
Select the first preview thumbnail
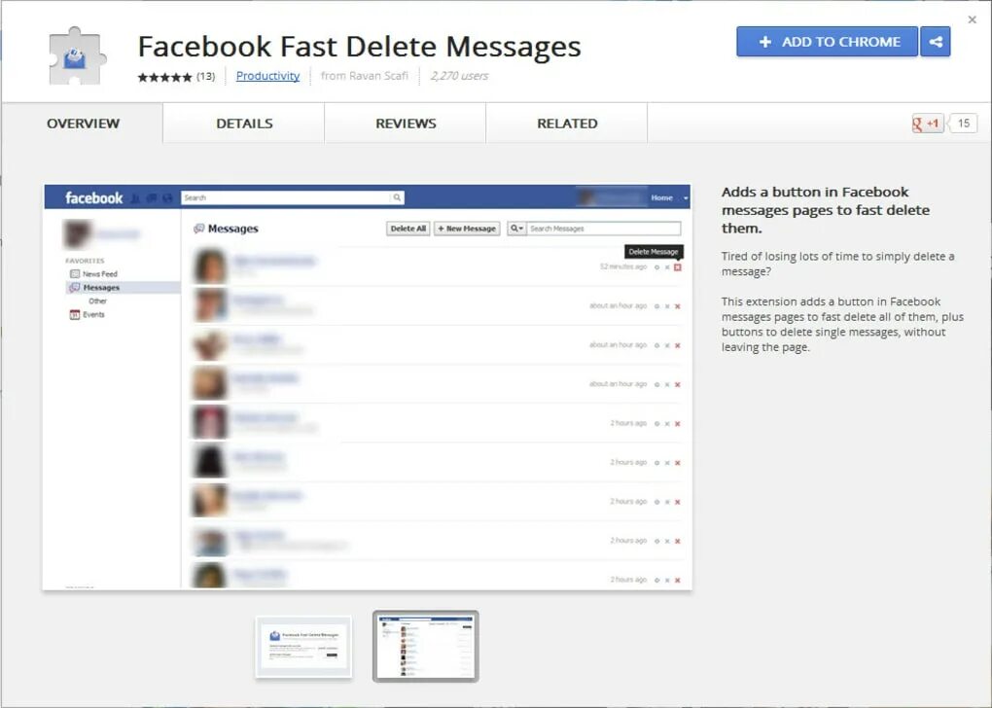(303, 647)
